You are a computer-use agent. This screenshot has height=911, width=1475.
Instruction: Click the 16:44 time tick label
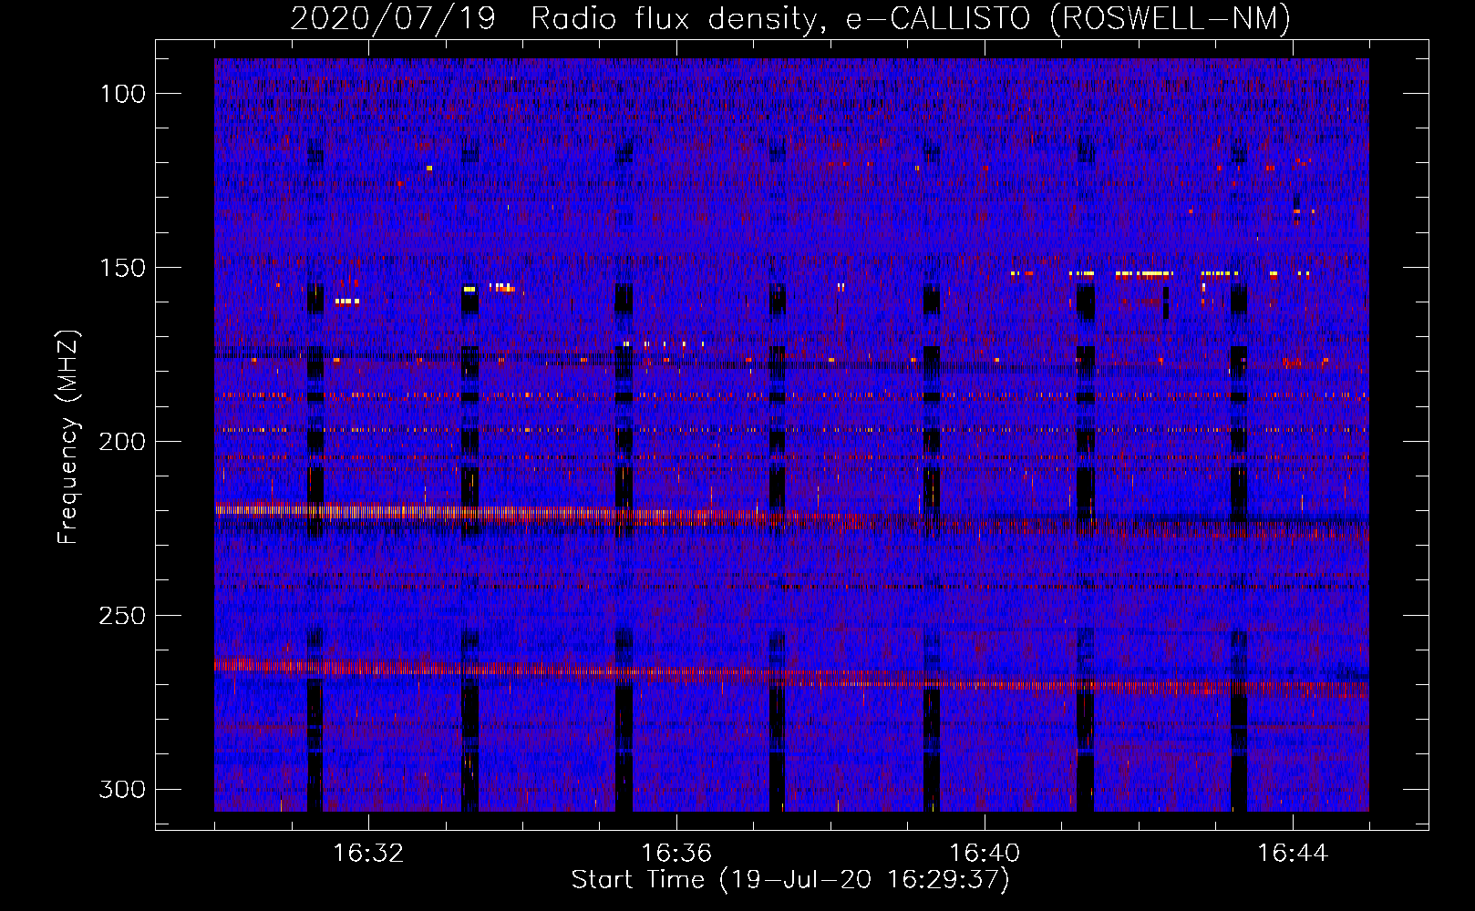(1293, 854)
